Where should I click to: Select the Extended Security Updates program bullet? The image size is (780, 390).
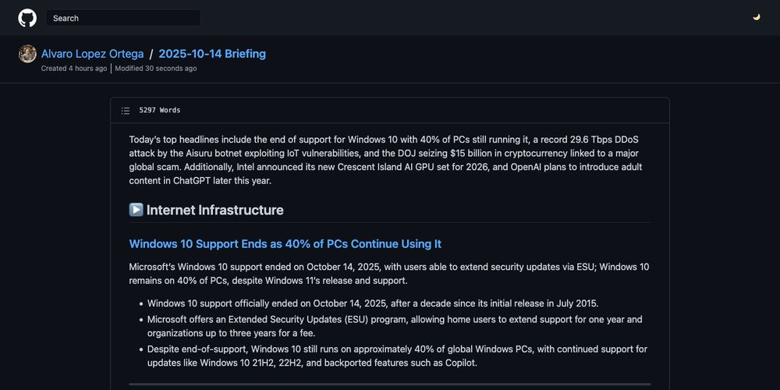pyautogui.click(x=395, y=326)
